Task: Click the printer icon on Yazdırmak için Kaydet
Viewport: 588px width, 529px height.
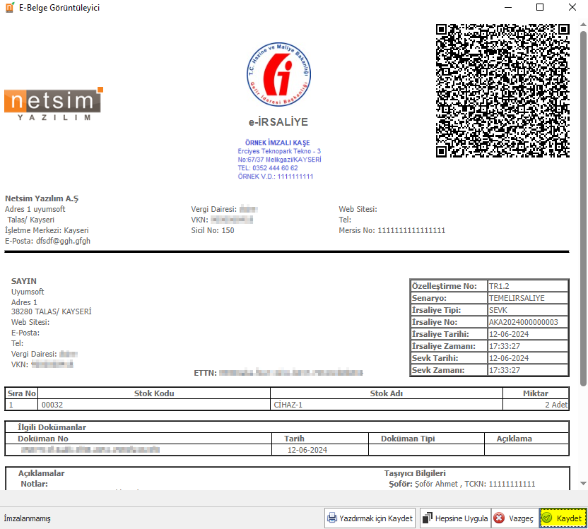Action: [332, 518]
